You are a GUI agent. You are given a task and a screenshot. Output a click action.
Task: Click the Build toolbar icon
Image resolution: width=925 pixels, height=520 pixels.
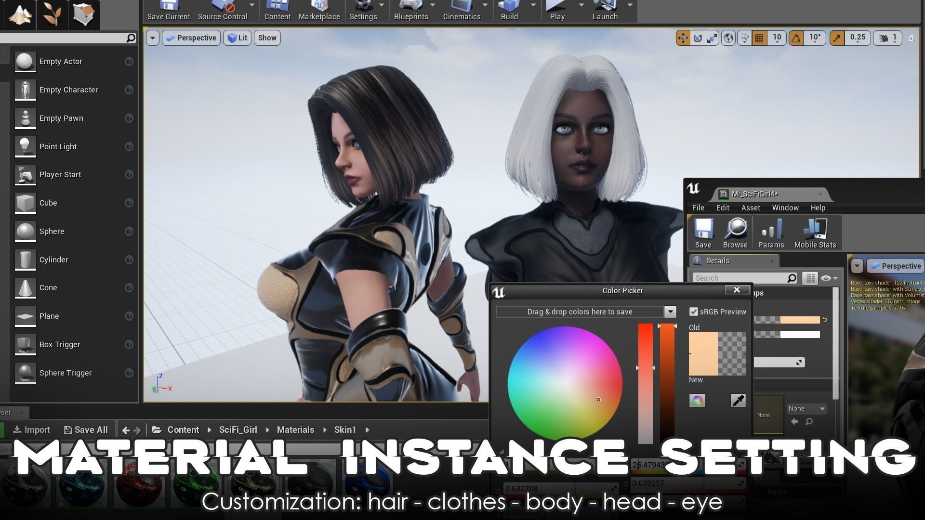pos(509,11)
